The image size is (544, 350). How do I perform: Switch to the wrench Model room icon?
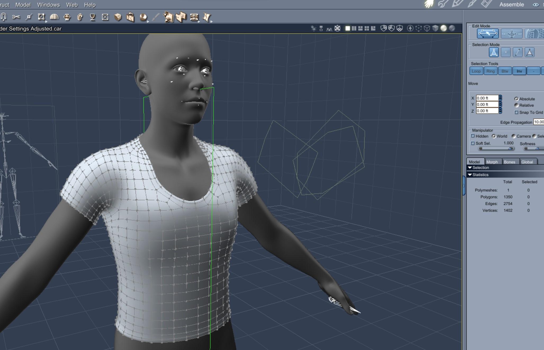(443, 4)
